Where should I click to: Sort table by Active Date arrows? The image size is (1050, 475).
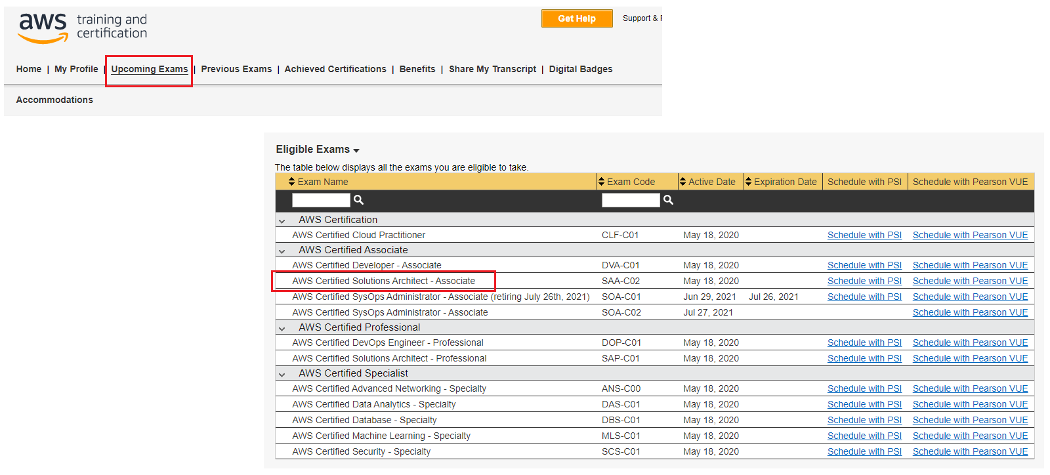coord(682,182)
